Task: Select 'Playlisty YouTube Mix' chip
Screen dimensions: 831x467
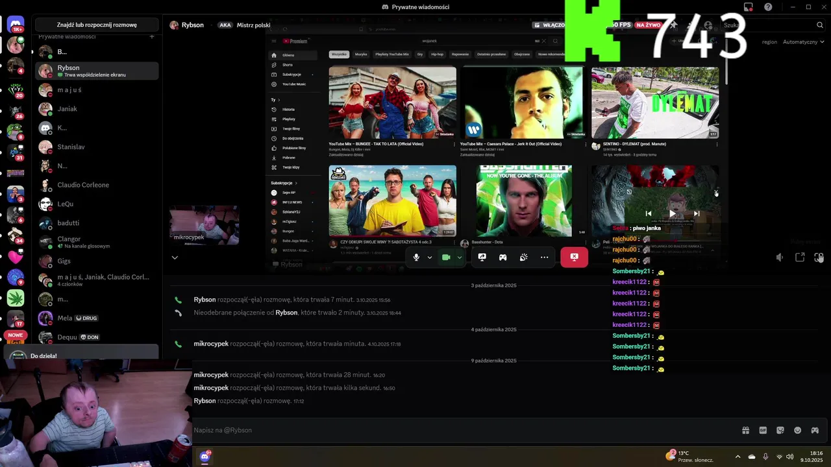Action: click(x=392, y=54)
